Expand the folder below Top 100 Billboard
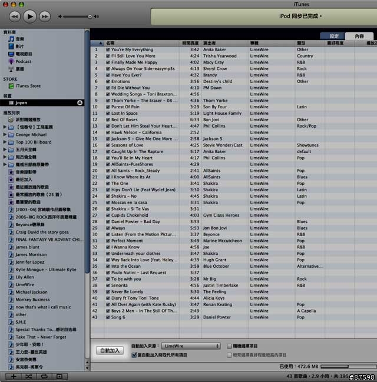Image resolution: width=377 pixels, height=382 pixels. point(5,150)
